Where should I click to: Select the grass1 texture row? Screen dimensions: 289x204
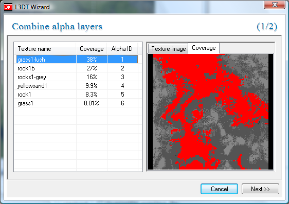[77, 103]
